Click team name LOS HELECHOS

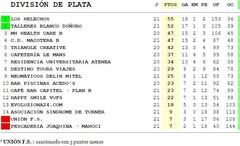click(x=30, y=19)
